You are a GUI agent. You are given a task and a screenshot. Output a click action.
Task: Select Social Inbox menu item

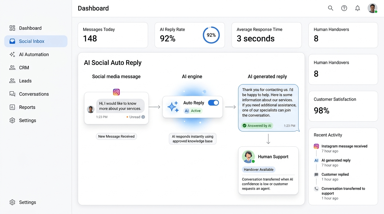coord(36,41)
